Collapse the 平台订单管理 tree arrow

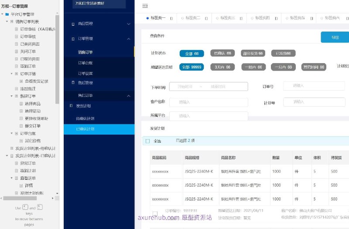pos(2,14)
